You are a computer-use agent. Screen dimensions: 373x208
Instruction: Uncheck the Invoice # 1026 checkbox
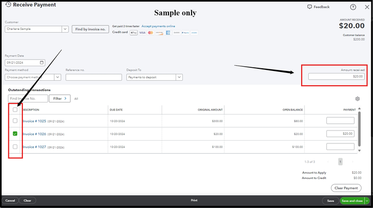pos(15,133)
